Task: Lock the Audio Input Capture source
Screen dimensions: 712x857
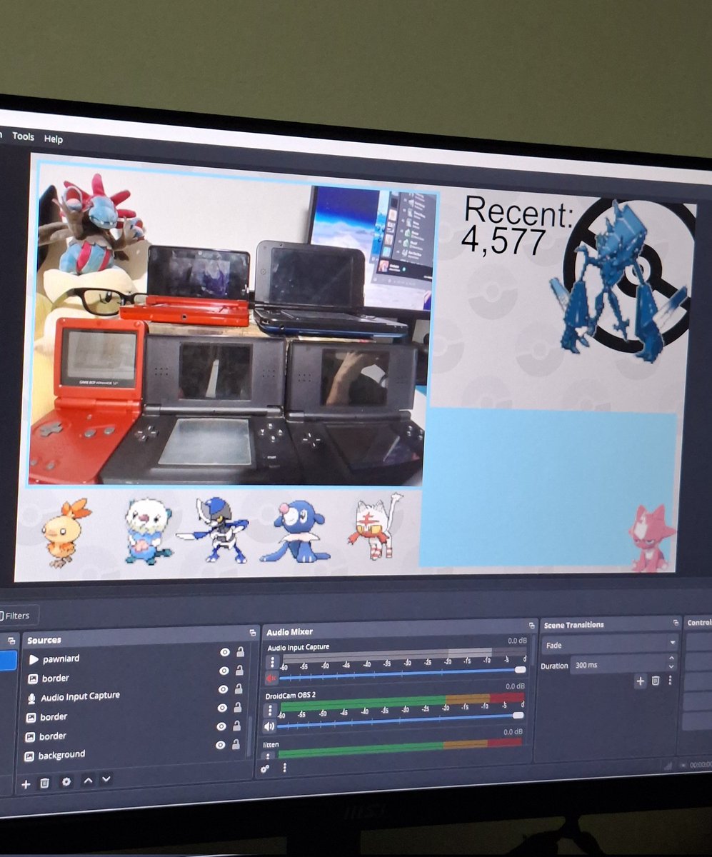Action: point(239,688)
